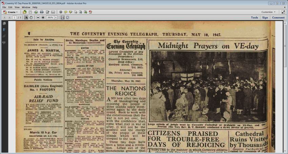Viewport: 288px width, 154px height.
Task: Click the 'Midnight Prayers on VE-day' headline
Action: pos(208,46)
